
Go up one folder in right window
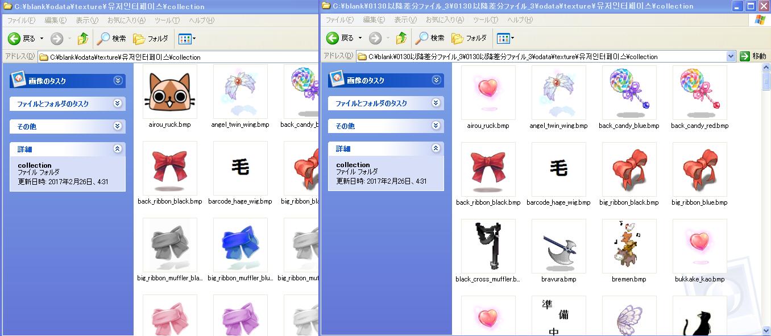401,38
